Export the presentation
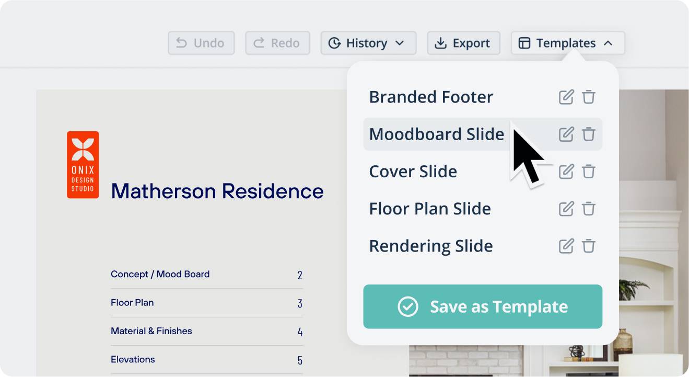 click(x=463, y=43)
